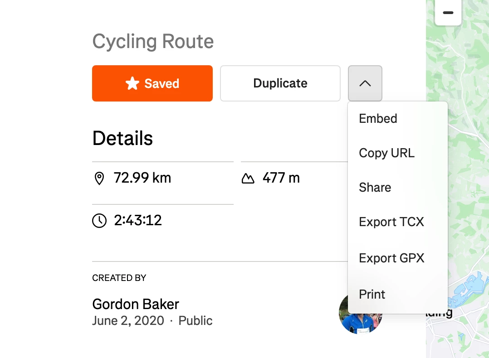Click the star icon on Saved button

[132, 83]
